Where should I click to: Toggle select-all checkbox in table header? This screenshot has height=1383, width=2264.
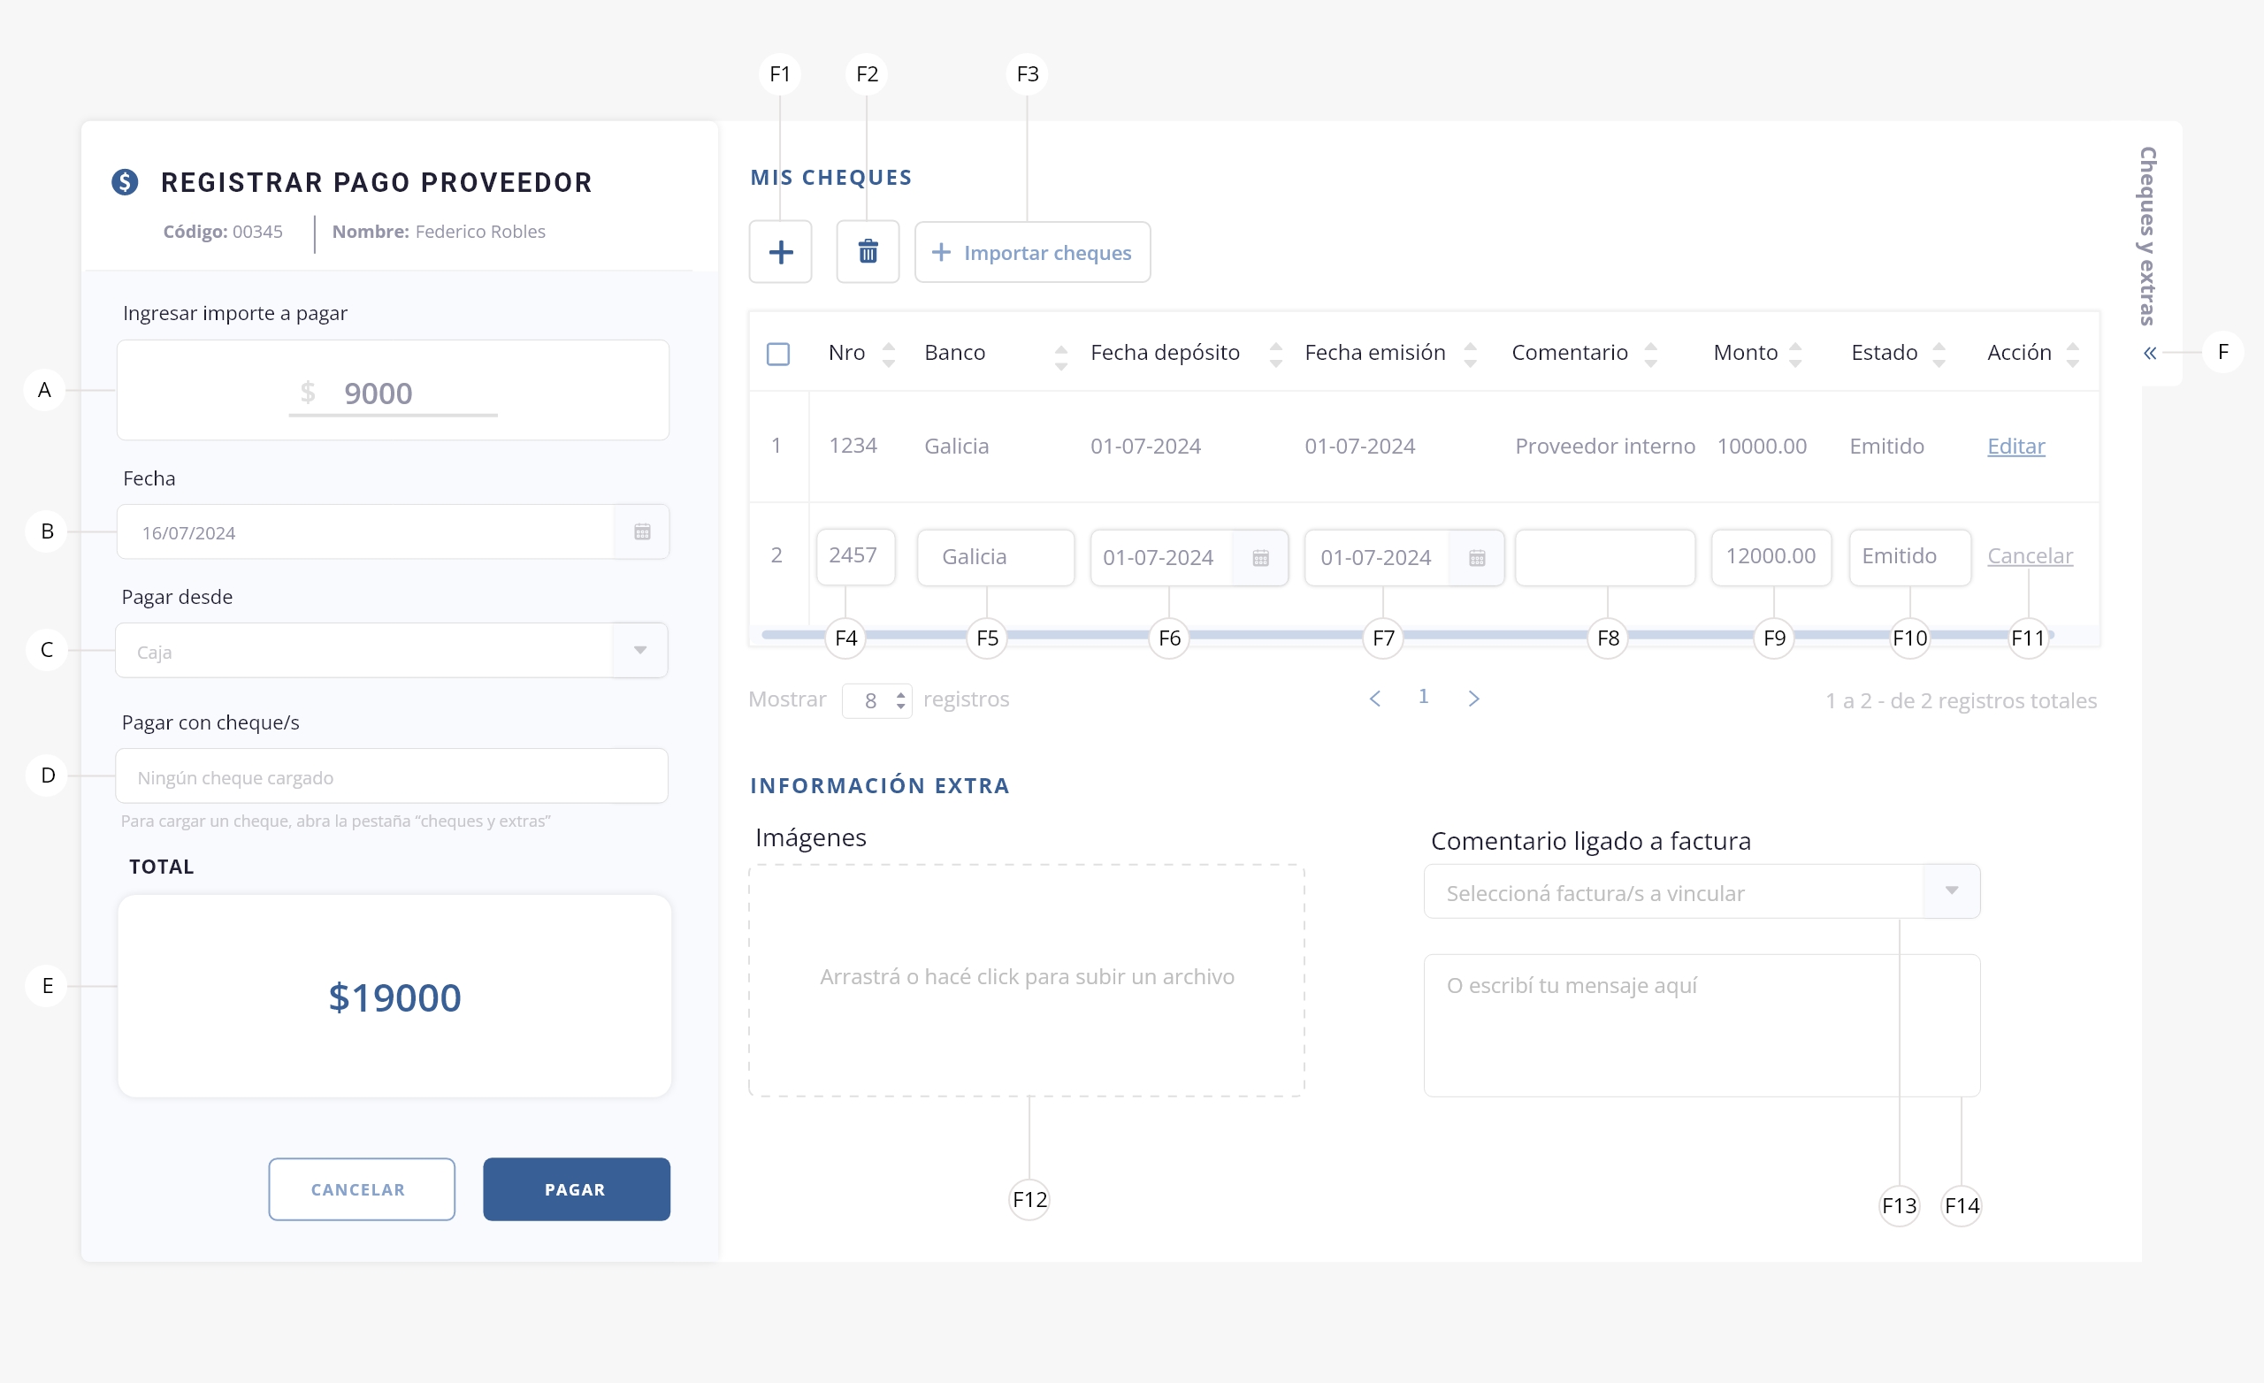[778, 354]
